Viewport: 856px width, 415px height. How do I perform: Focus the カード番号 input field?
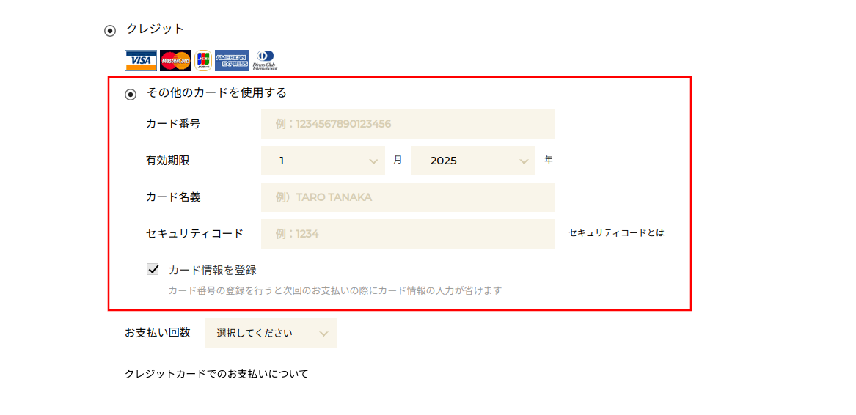408,124
